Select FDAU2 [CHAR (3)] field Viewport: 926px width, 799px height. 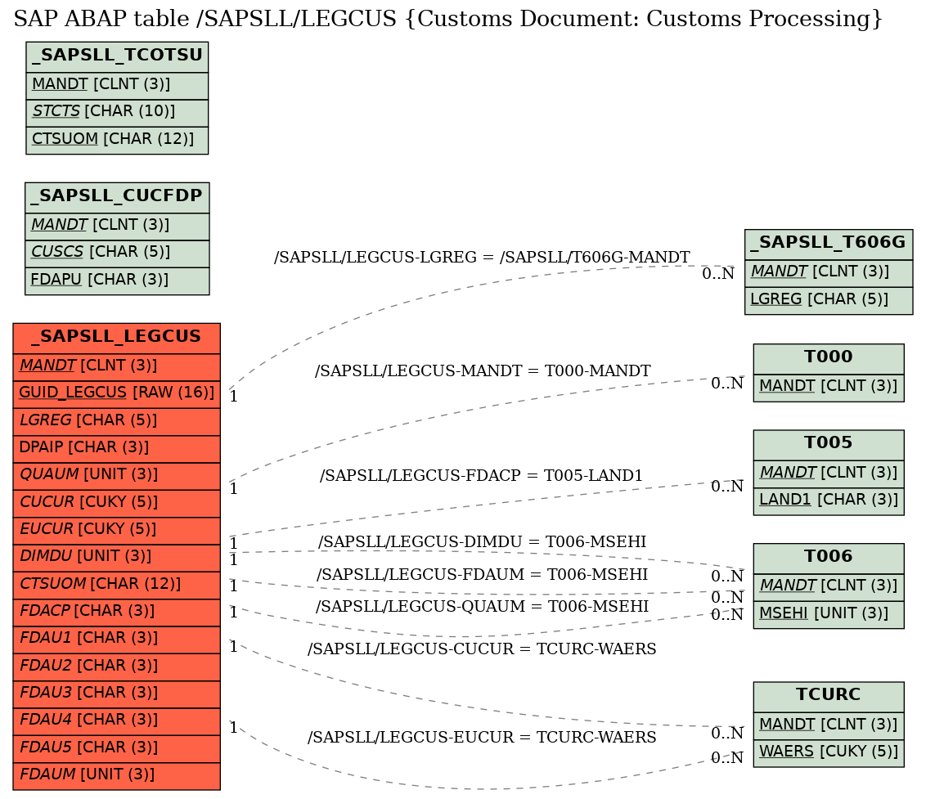[x=116, y=667]
